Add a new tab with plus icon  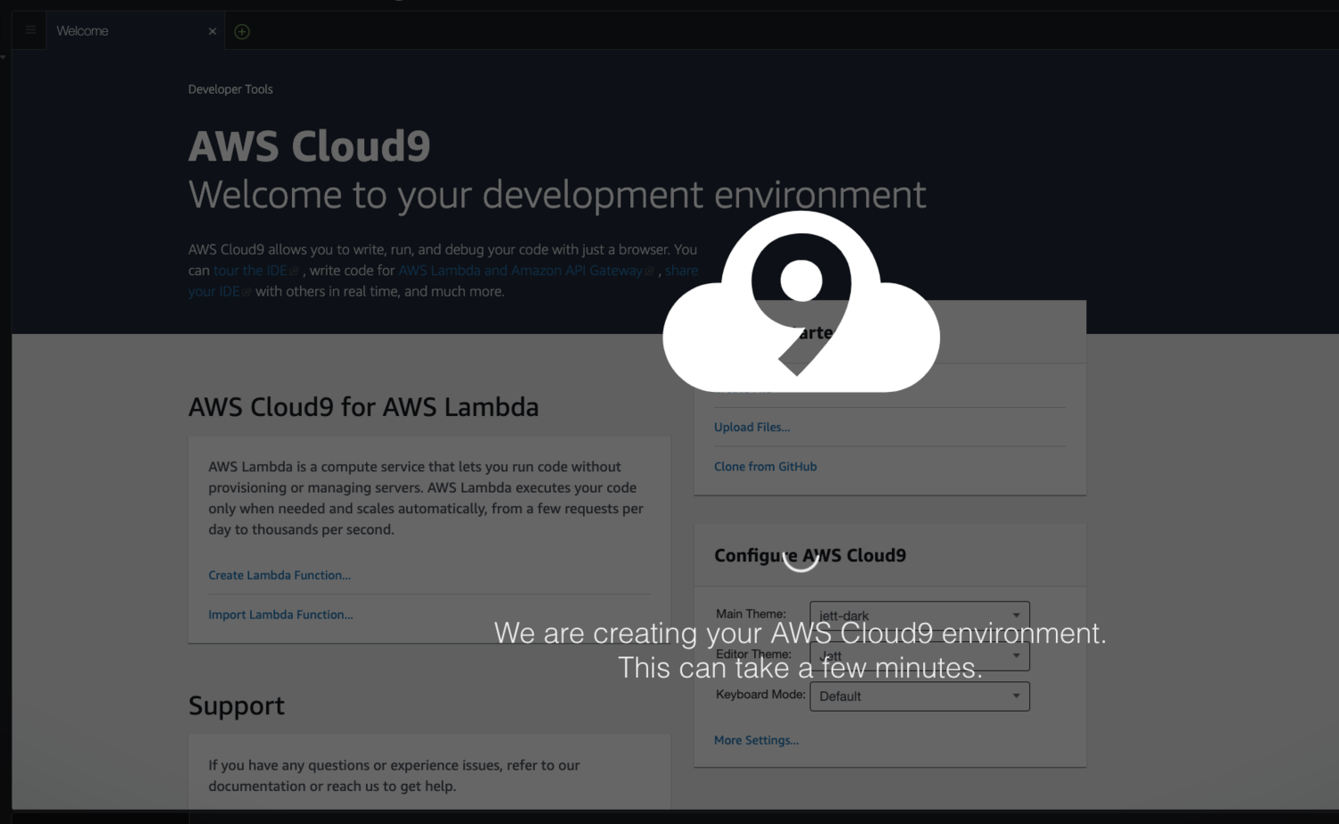[x=242, y=31]
